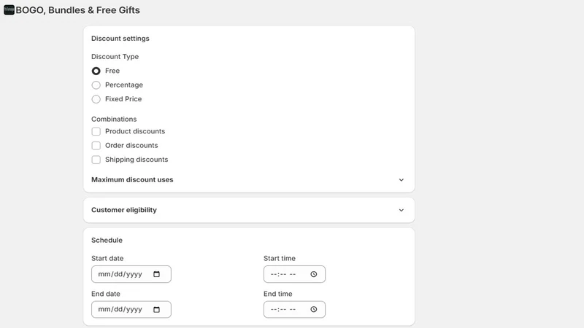Screen dimensions: 584x328
Task: Open the End date calendar picker icon
Action: click(x=156, y=309)
